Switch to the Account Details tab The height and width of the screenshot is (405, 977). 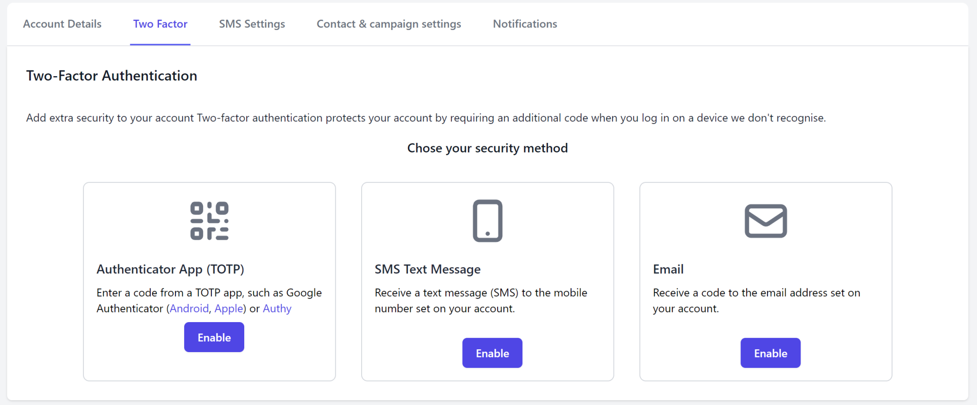point(62,23)
